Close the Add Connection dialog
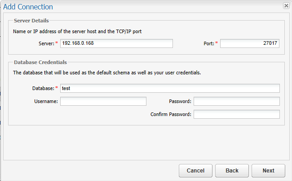292x181 pixels. pyautogui.click(x=286, y=5)
